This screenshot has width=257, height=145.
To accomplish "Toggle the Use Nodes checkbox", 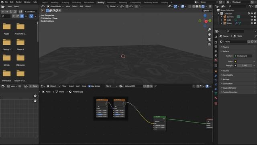I will 90,86.
